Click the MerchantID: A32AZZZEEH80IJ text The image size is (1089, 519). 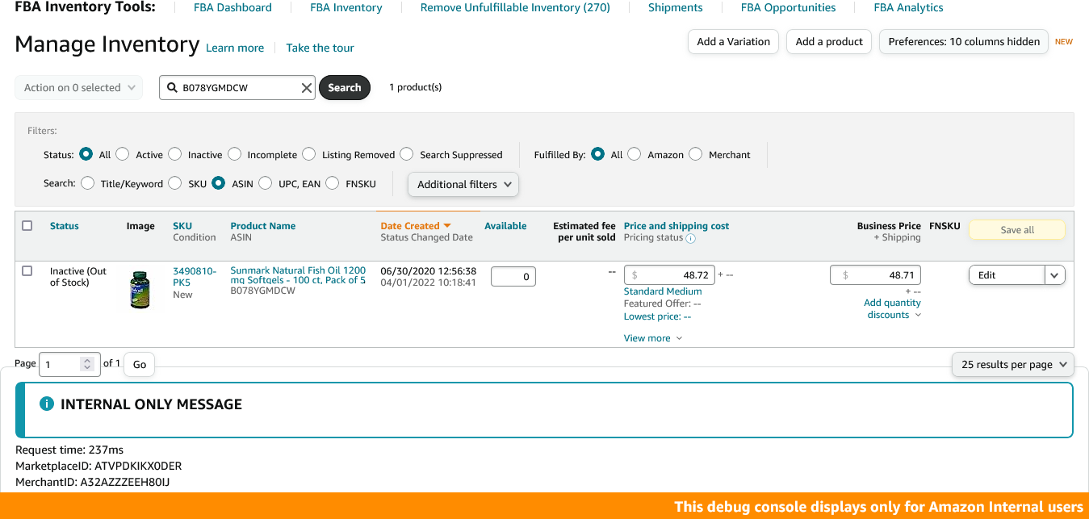pos(93,482)
